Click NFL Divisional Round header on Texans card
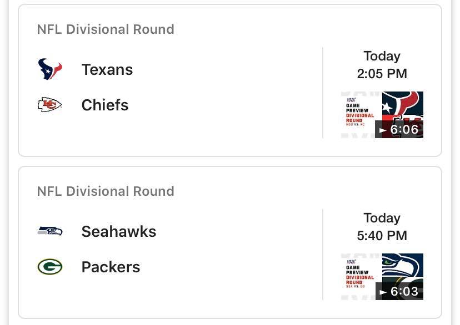 point(106,29)
